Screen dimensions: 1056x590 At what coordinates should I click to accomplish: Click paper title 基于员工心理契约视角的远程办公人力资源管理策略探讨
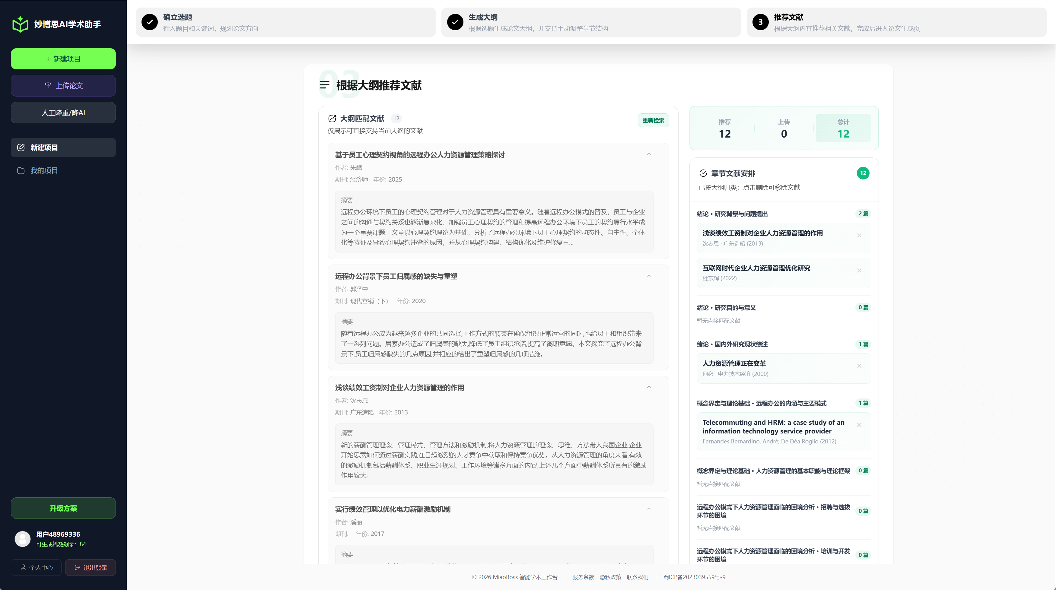[420, 155]
